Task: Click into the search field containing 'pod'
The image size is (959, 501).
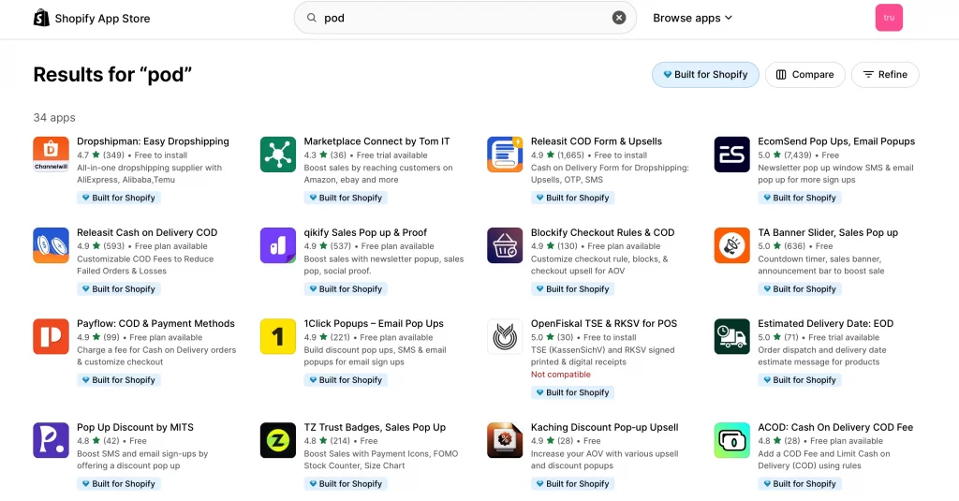Action: pyautogui.click(x=465, y=18)
